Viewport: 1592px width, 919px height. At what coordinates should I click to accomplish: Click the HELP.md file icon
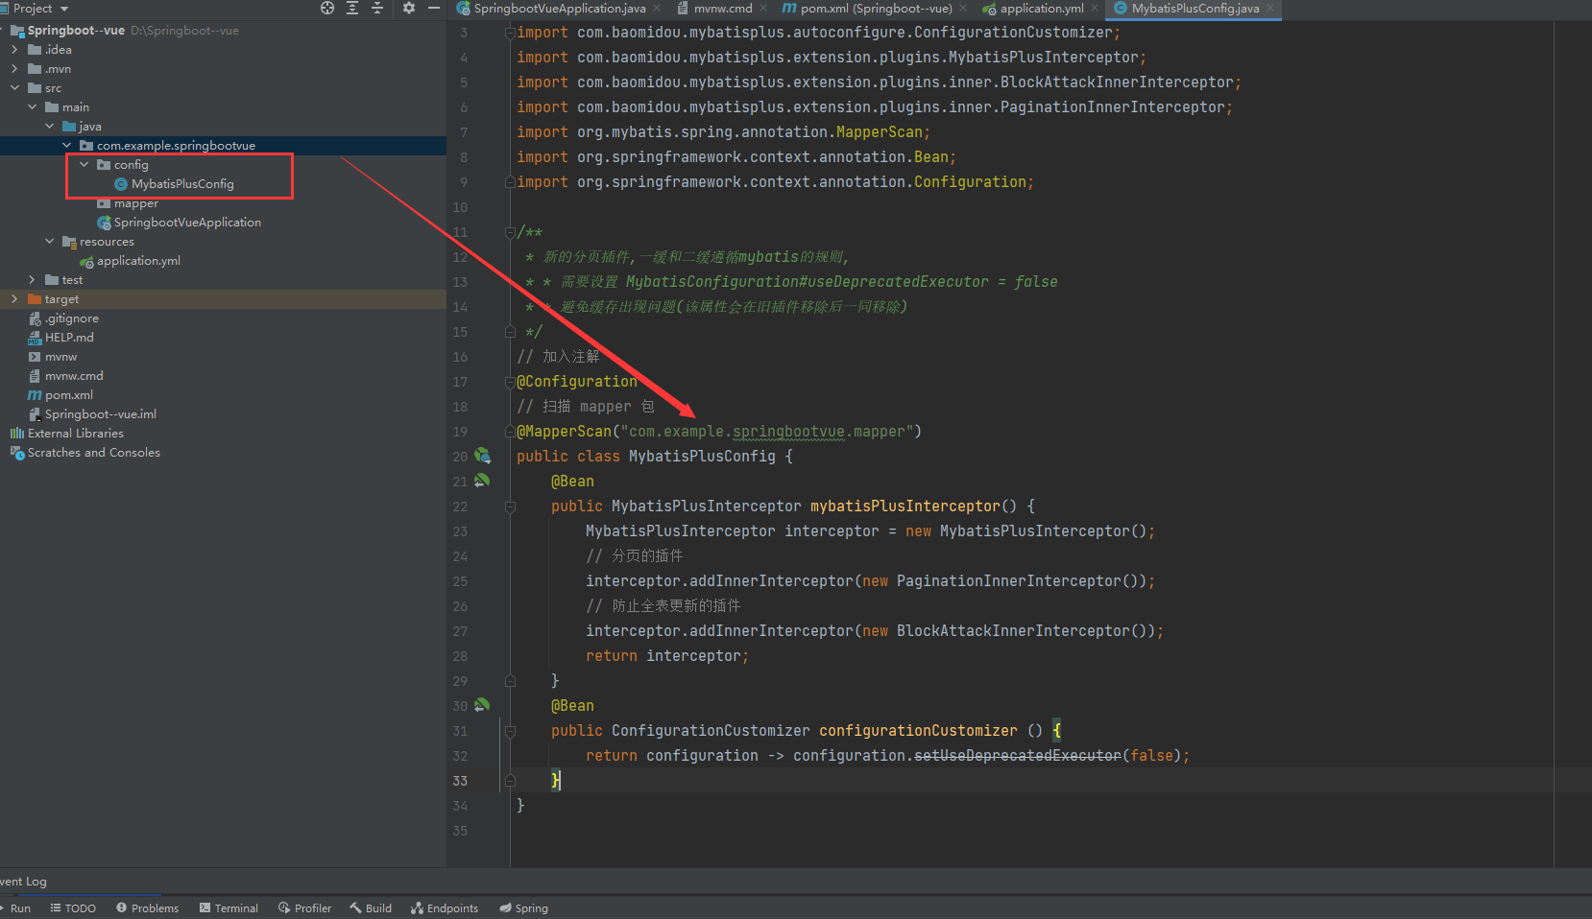click(x=35, y=338)
